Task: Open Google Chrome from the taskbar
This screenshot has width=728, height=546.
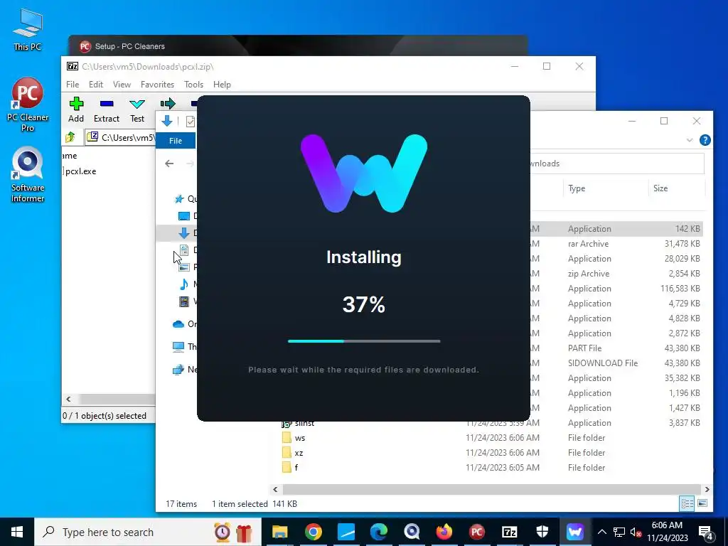Action: pyautogui.click(x=314, y=532)
